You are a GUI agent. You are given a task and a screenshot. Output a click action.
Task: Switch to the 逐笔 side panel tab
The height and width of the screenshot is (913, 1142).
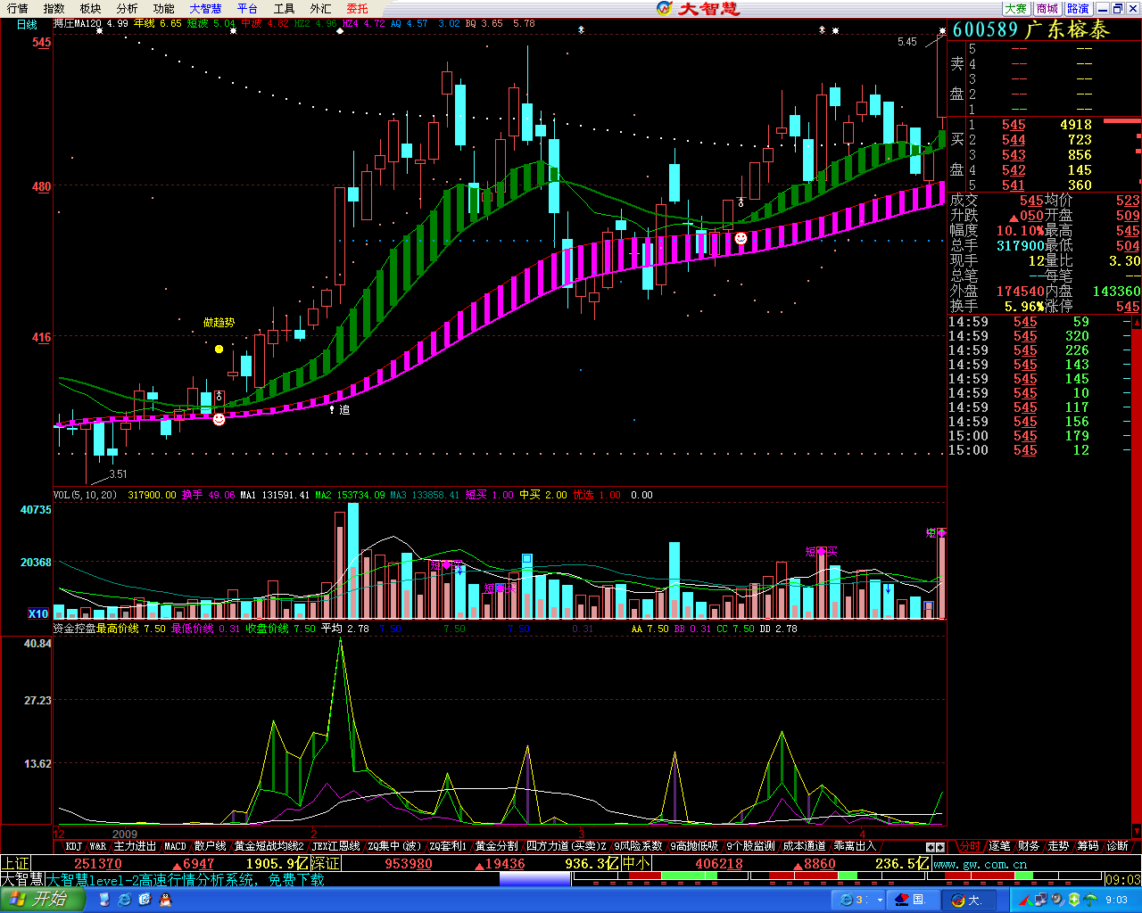coord(1000,846)
